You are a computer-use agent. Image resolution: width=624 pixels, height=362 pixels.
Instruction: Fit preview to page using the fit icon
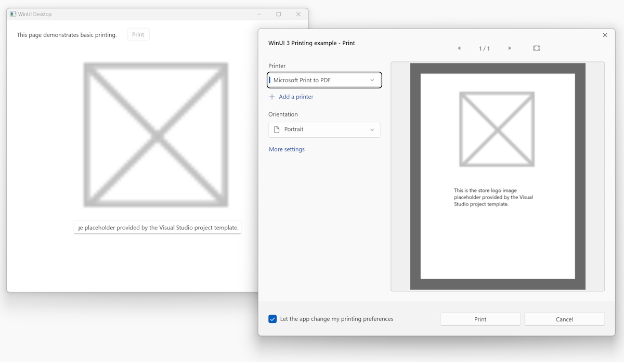(x=536, y=48)
